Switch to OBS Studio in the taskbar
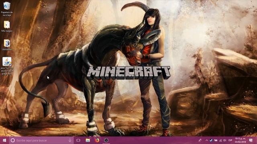Image resolution: width=257 pixels, height=144 pixels. coord(106,140)
